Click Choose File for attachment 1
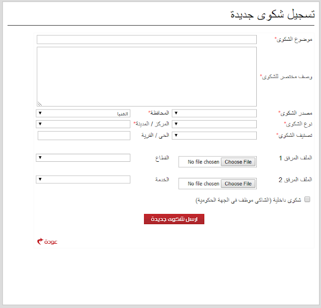The height and width of the screenshot is (308, 321). pyautogui.click(x=238, y=162)
